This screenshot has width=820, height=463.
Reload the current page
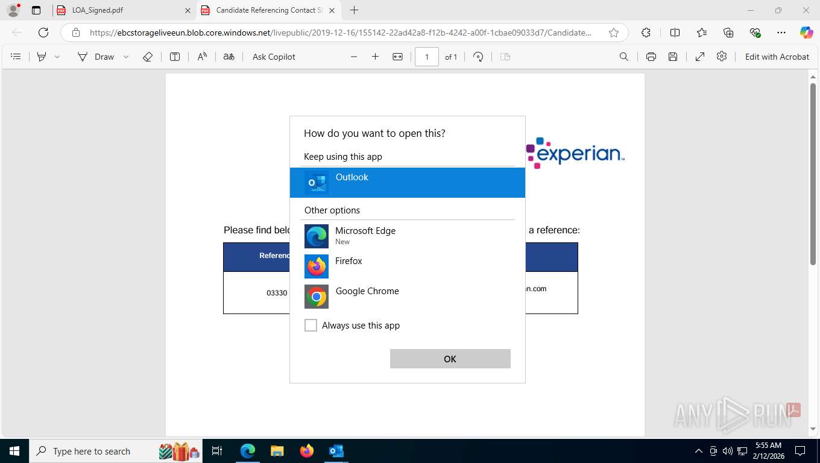[x=43, y=33]
